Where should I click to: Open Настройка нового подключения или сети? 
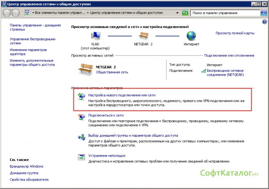[x=121, y=94]
